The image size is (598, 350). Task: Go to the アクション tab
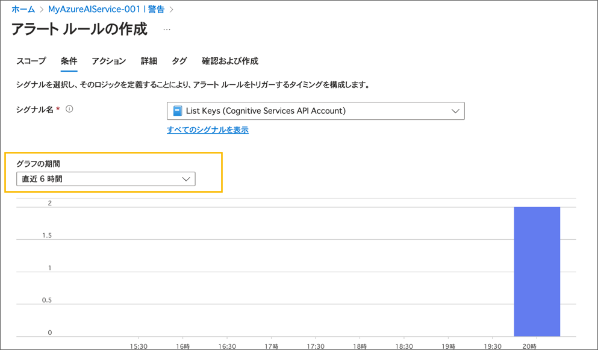108,61
